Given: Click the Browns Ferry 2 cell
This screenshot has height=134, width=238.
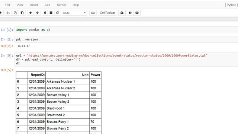Looking at the screenshot, I should 68,128.
